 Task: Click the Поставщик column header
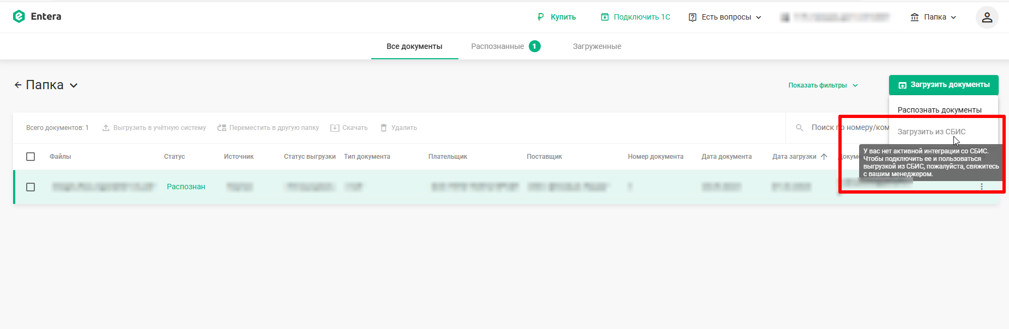[544, 157]
